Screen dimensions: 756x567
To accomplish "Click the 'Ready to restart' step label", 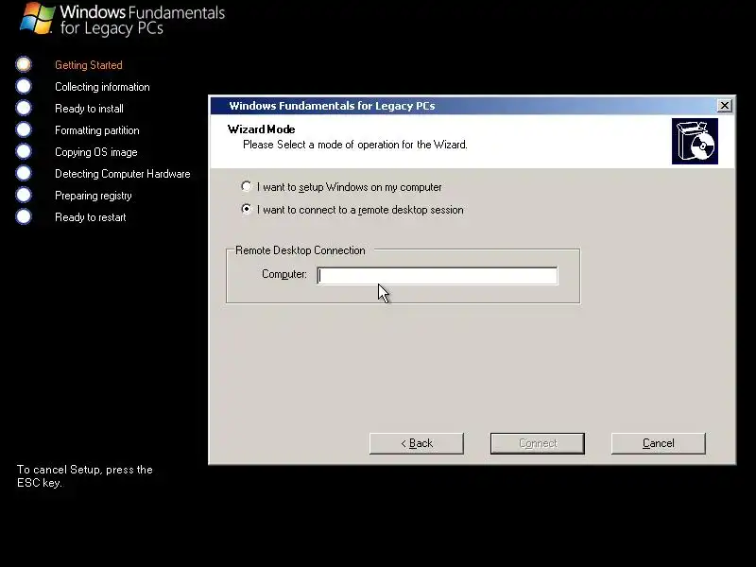I will pos(90,217).
